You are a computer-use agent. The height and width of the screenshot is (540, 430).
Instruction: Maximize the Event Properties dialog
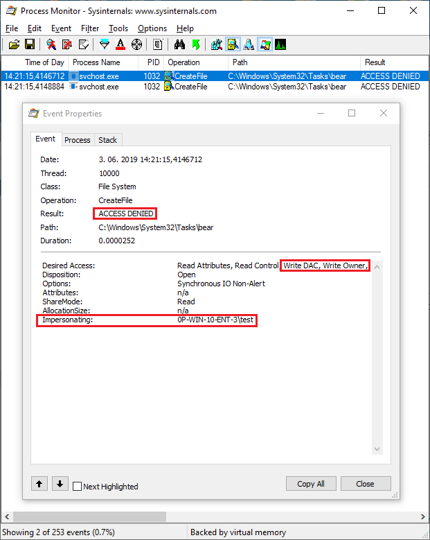[352, 113]
